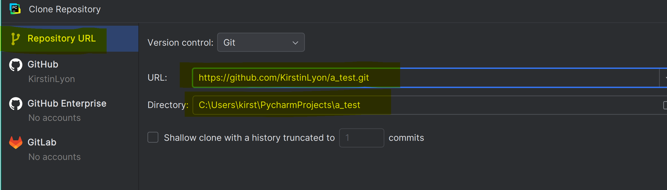Image resolution: width=667 pixels, height=190 pixels.
Task: Click the PyCharm logo icon in title bar
Action: tap(15, 9)
